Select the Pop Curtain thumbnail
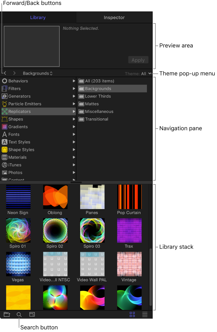The width and height of the screenshot is (217, 332). click(x=129, y=197)
